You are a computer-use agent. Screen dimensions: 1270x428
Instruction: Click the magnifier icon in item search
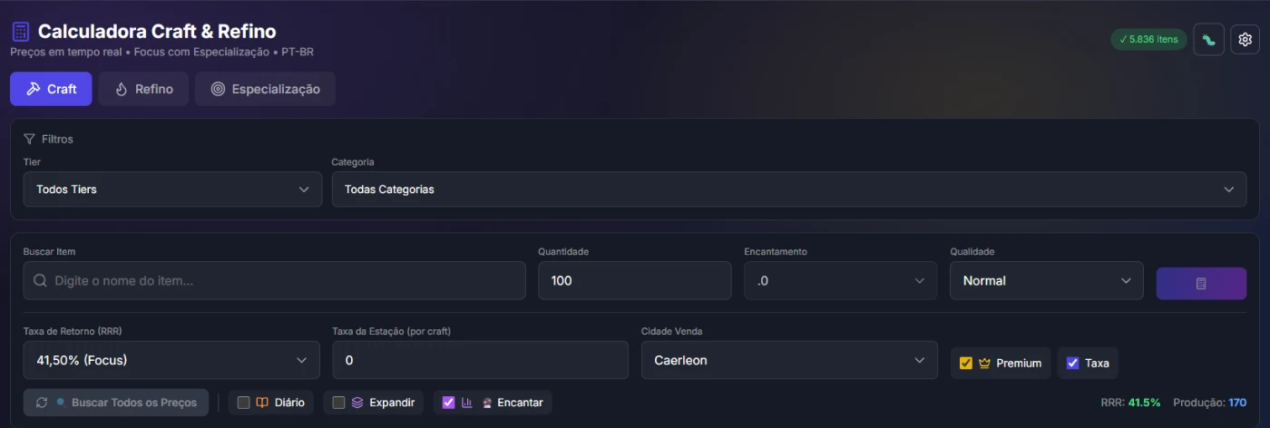[40, 281]
